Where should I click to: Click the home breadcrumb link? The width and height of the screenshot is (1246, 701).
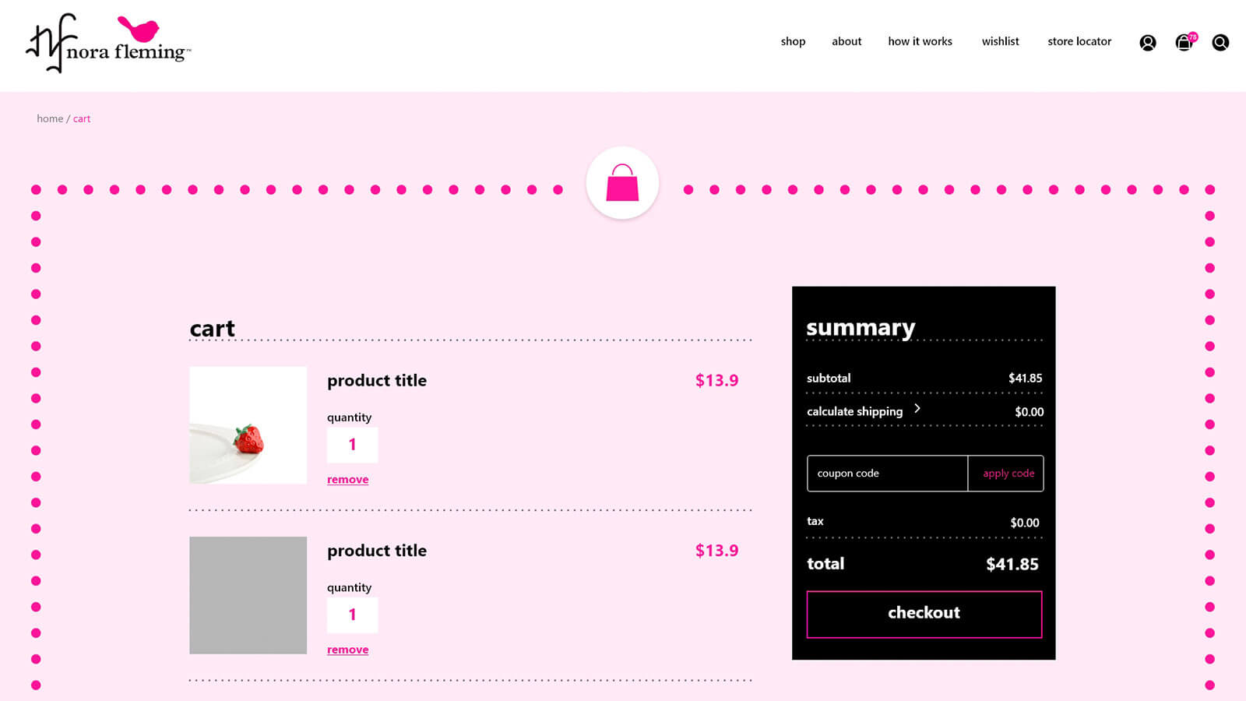(50, 119)
